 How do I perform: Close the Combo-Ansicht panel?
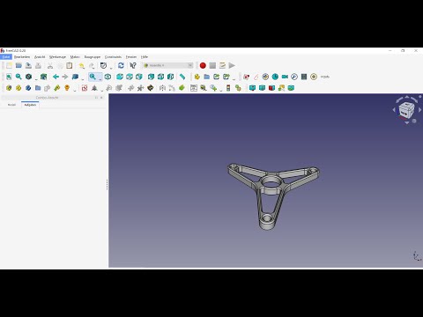101,98
